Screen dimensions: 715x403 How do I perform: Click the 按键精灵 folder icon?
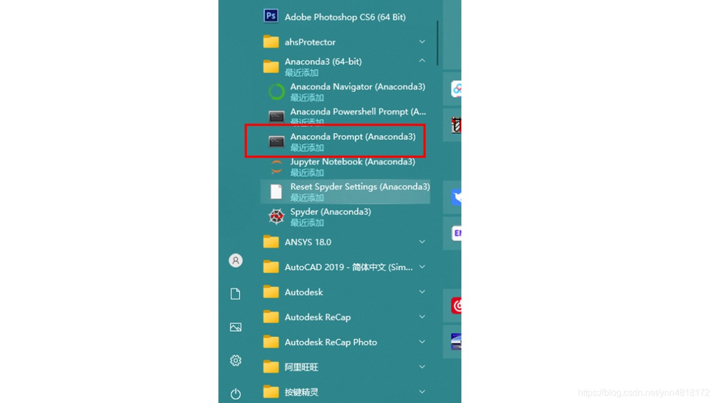[271, 392]
